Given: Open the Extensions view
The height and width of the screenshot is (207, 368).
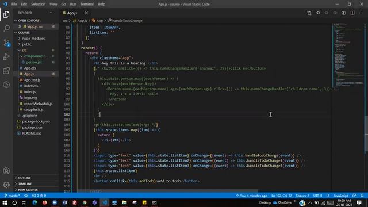Looking at the screenshot, I should tap(6, 71).
